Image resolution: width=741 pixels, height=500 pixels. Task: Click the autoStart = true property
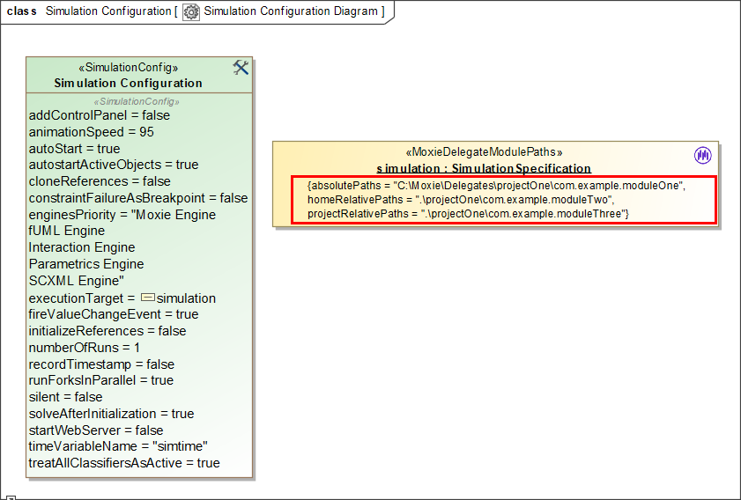pyautogui.click(x=74, y=149)
